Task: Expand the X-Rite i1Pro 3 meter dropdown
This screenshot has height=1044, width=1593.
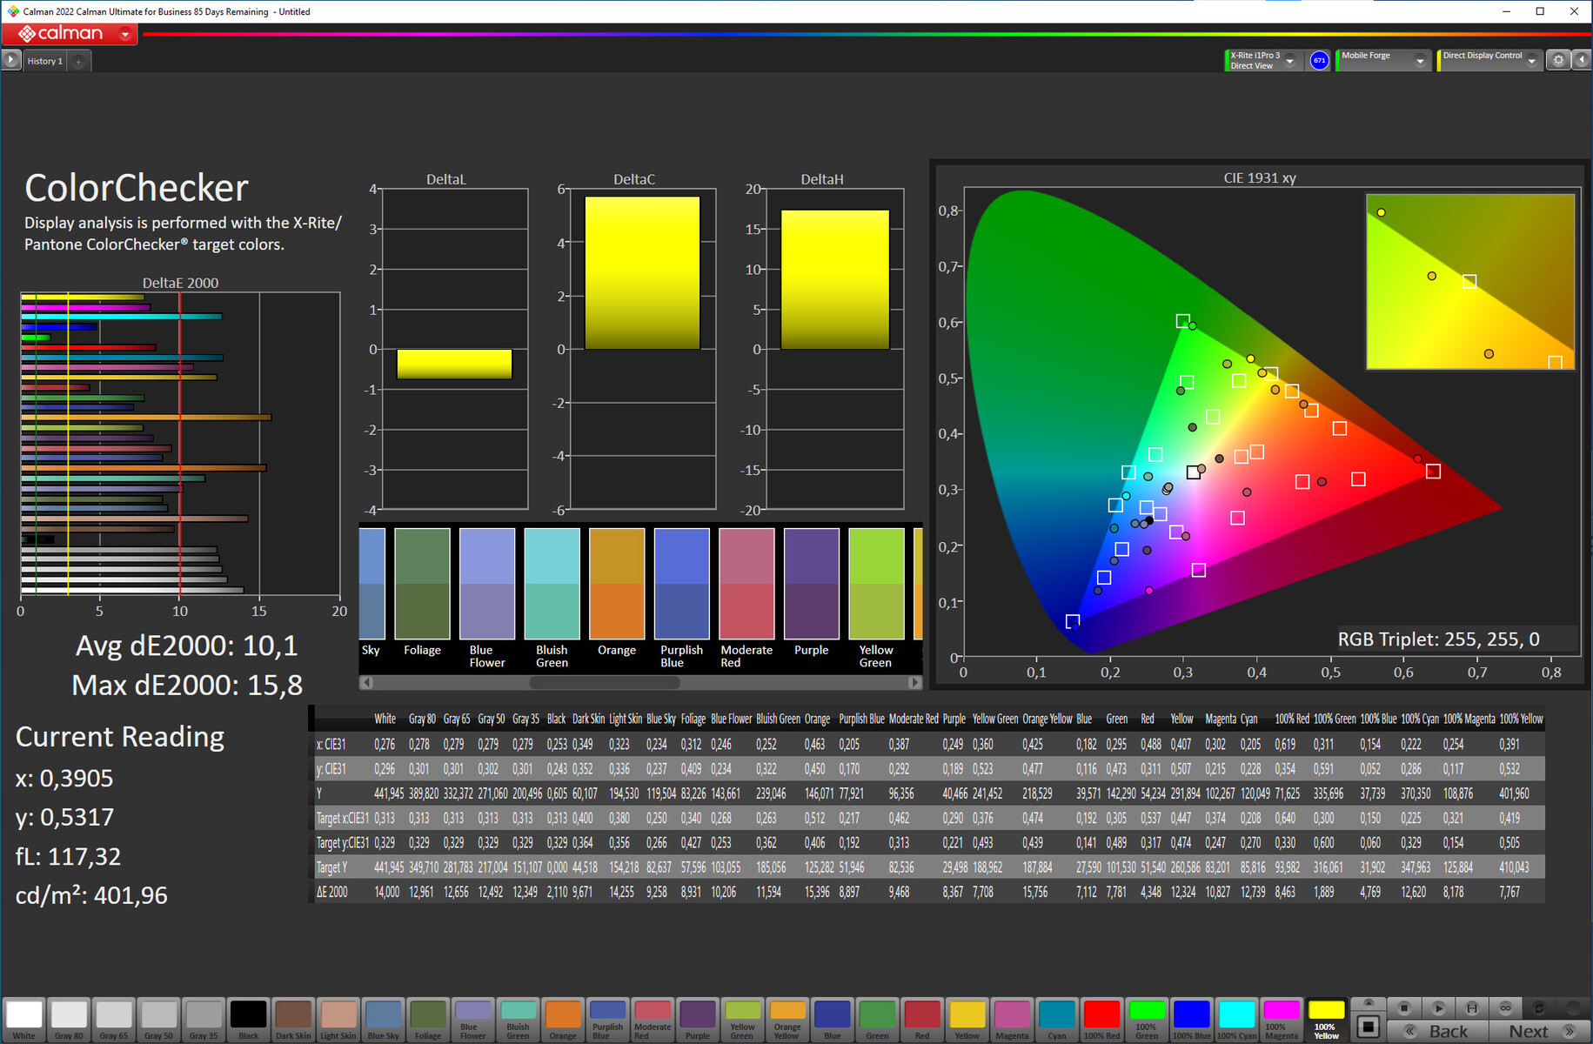Action: point(1289,61)
